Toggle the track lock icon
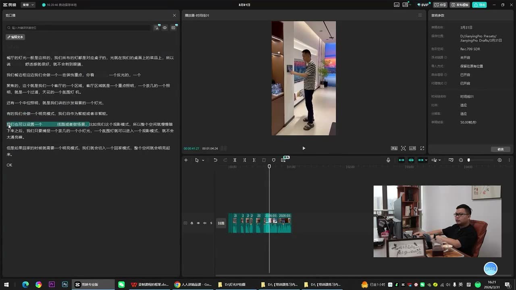Image resolution: width=516 pixels, height=290 pixels. click(192, 223)
